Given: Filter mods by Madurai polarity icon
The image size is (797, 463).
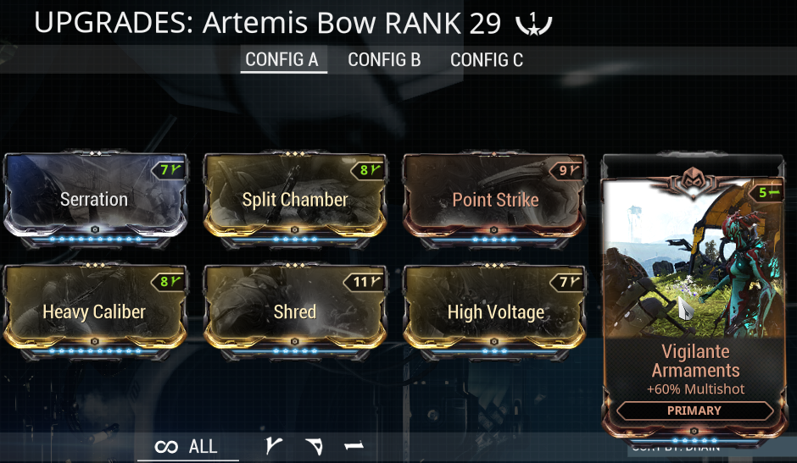Looking at the screenshot, I should 274,446.
